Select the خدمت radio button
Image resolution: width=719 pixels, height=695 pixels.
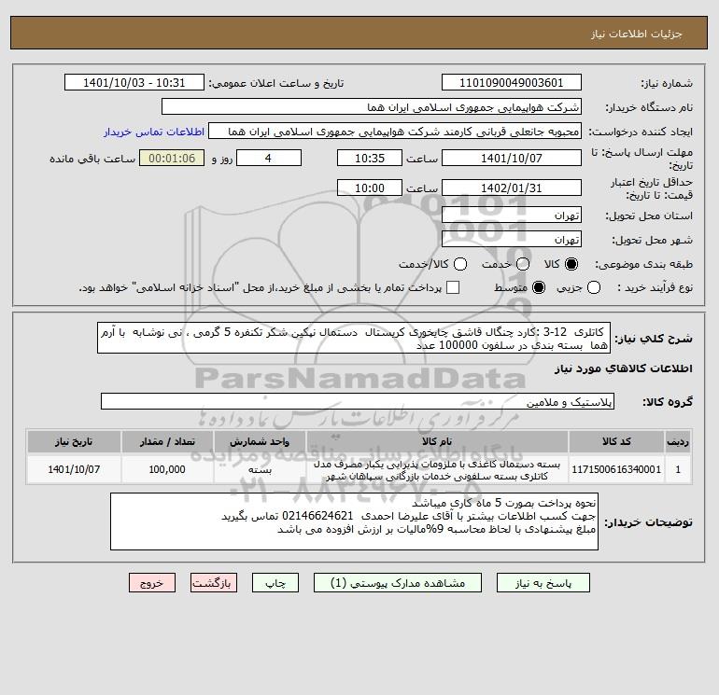coord(523,264)
